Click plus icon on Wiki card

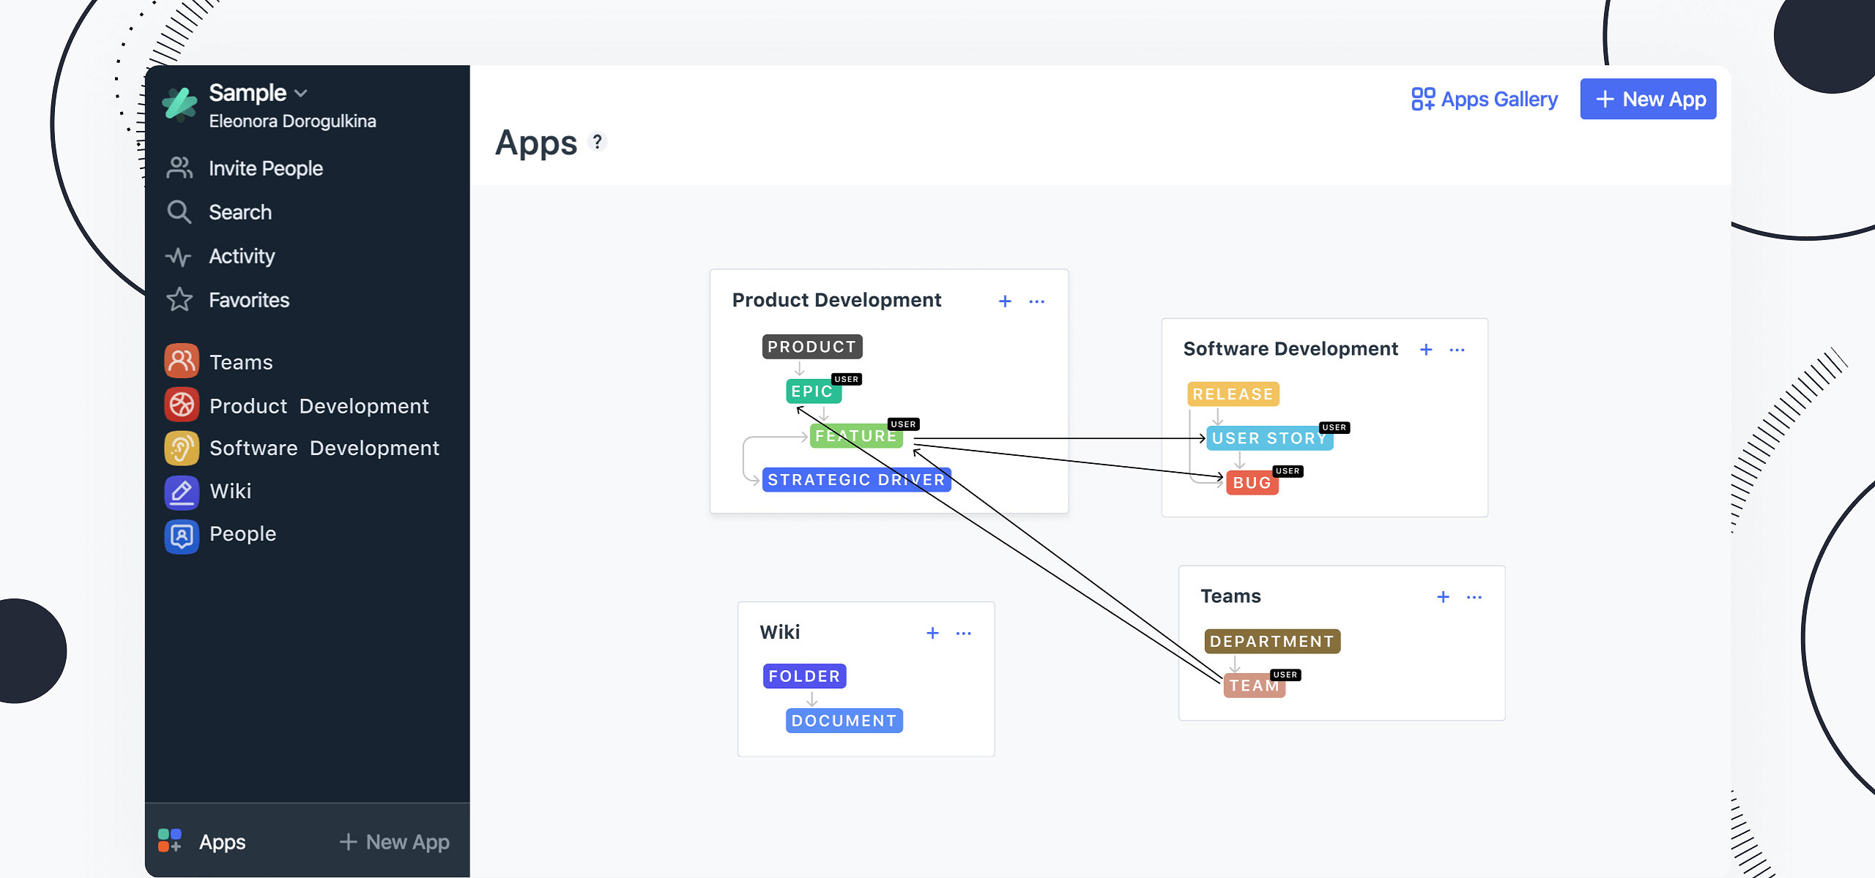932,633
